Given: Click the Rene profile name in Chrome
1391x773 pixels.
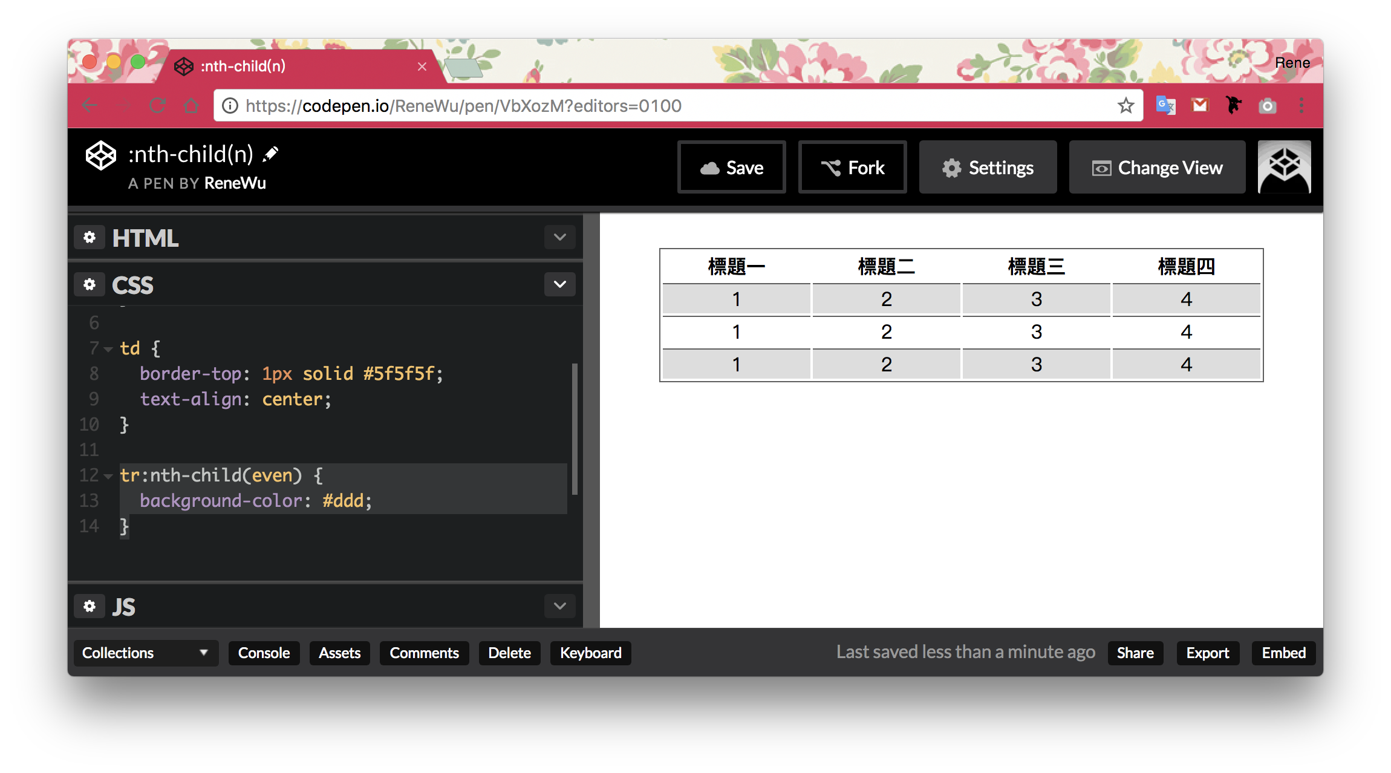Looking at the screenshot, I should click(1292, 63).
